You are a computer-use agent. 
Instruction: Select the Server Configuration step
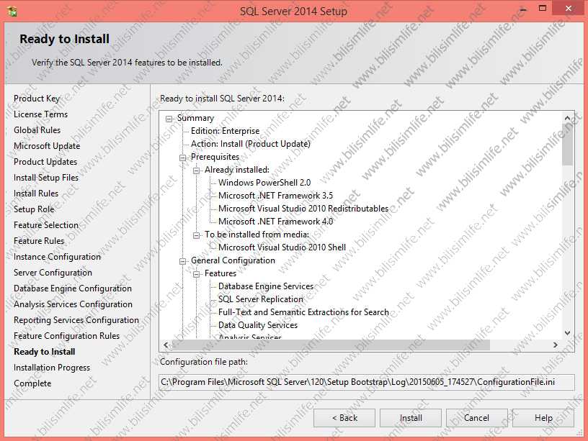[x=53, y=273]
